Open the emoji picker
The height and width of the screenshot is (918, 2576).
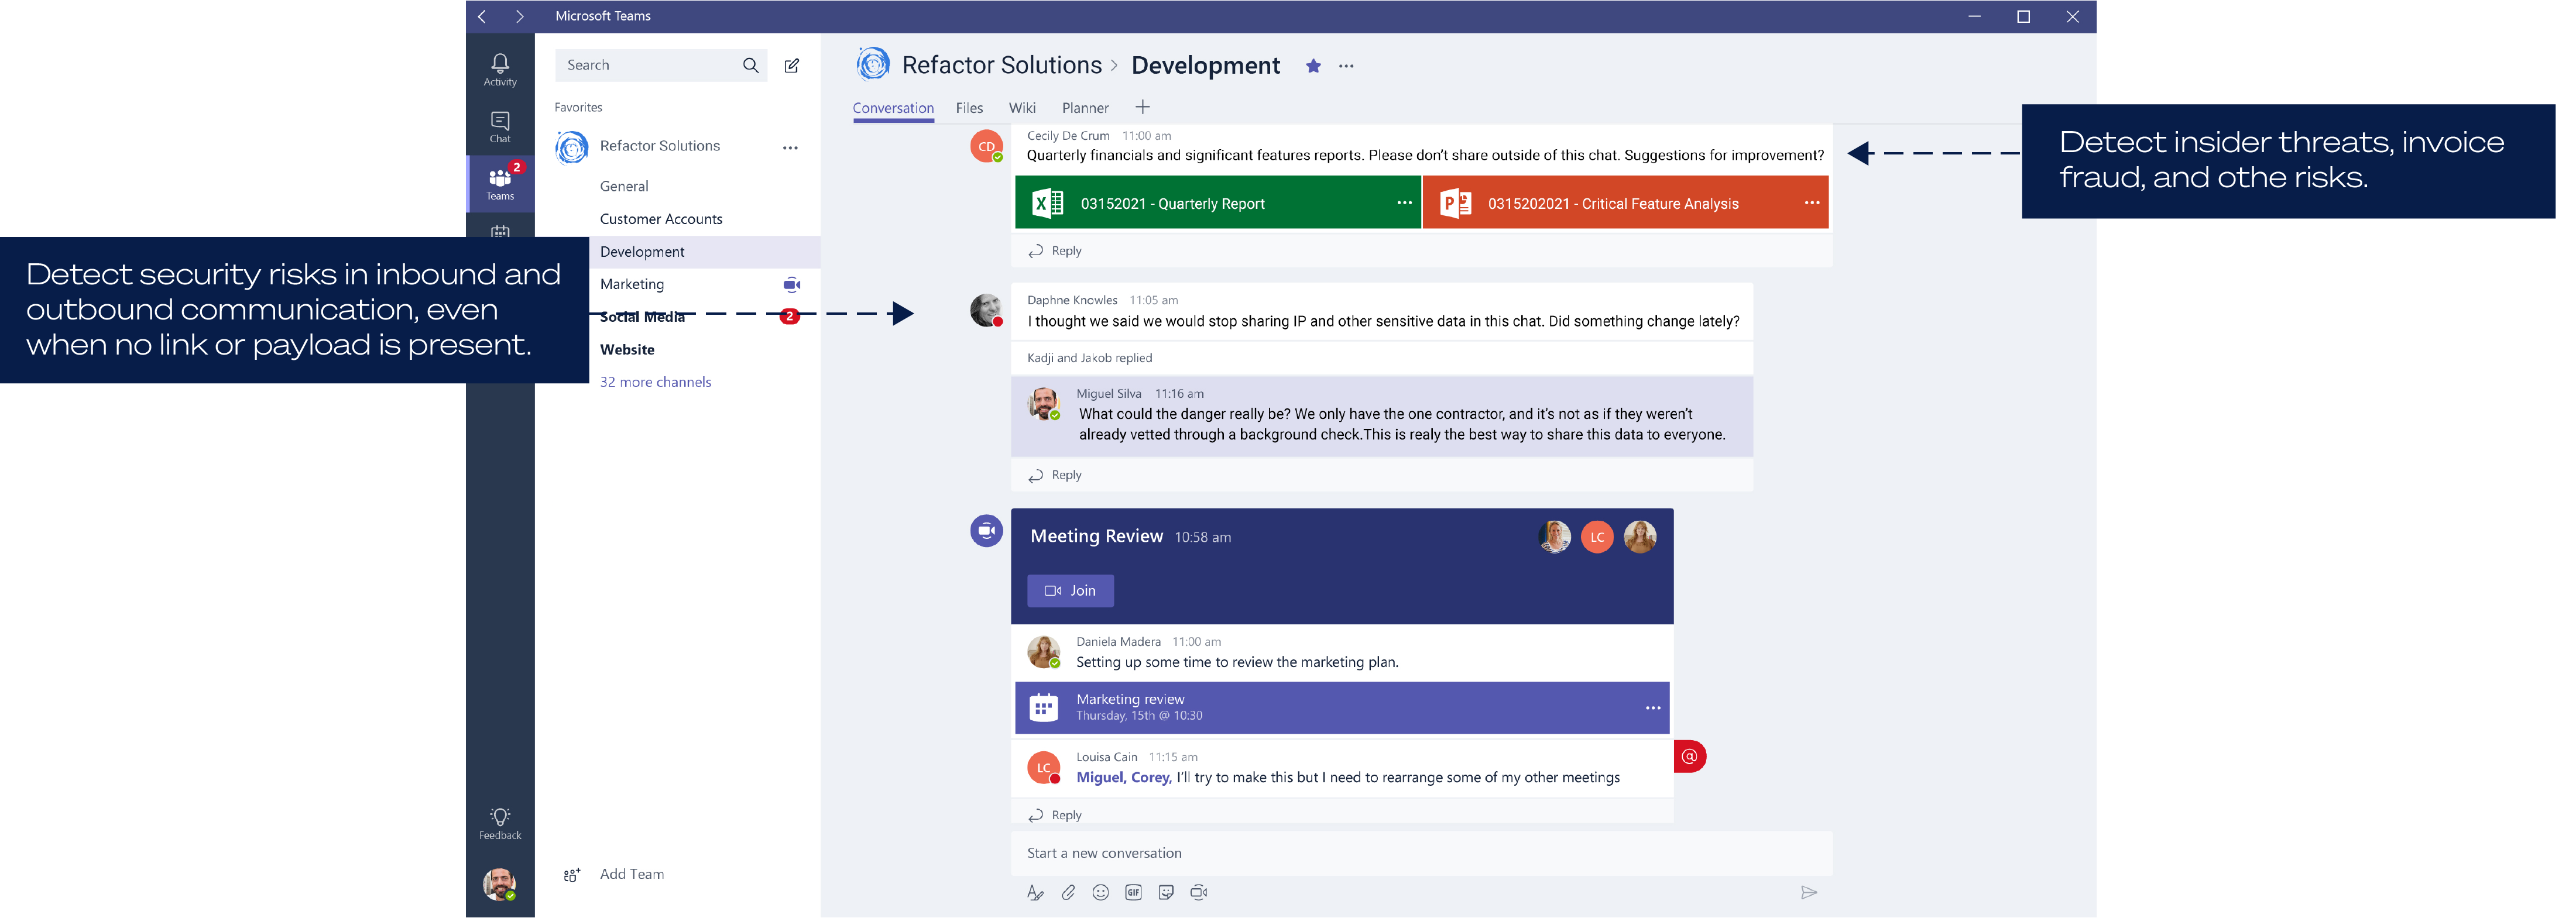pos(1100,893)
